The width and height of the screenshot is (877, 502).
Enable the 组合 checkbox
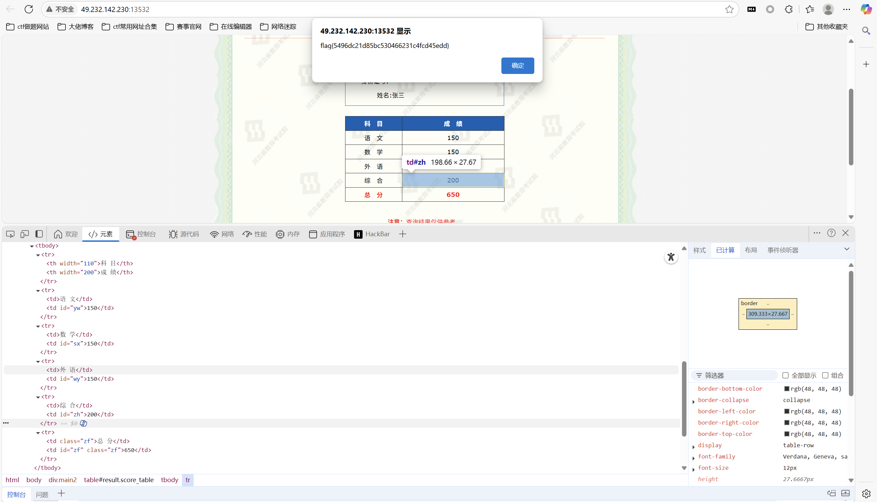tap(825, 375)
